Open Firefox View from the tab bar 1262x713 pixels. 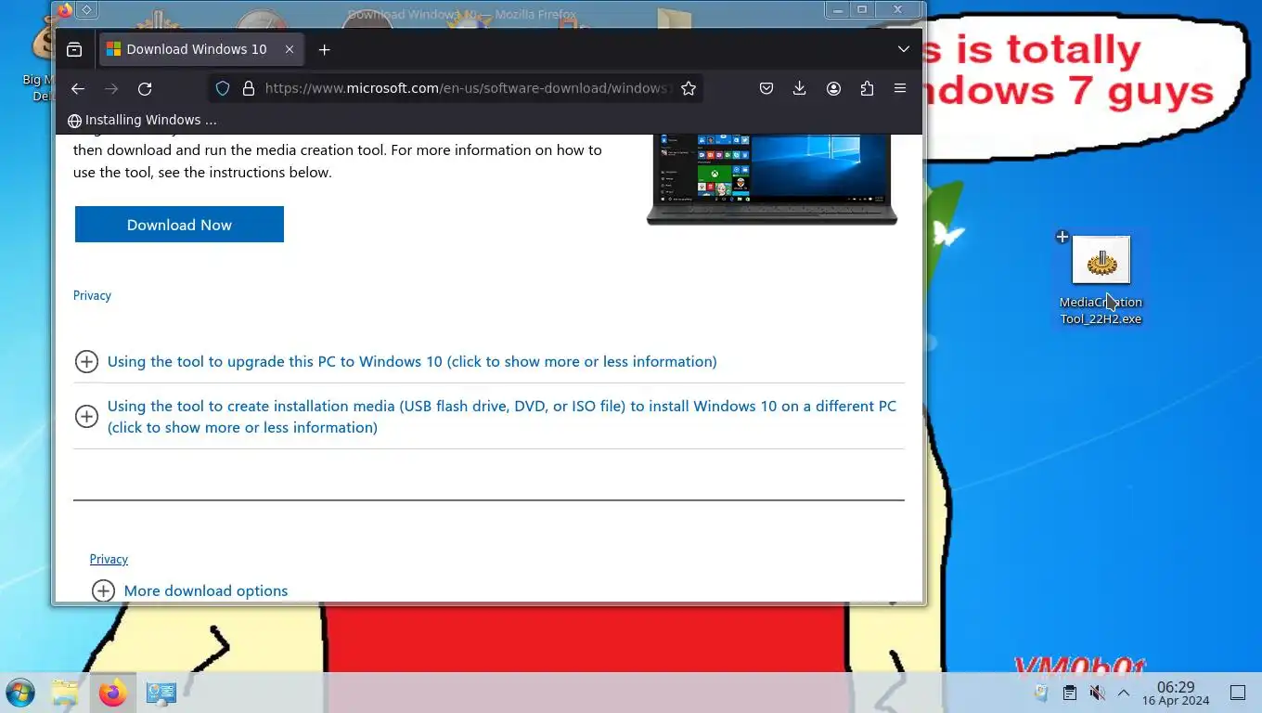74,49
